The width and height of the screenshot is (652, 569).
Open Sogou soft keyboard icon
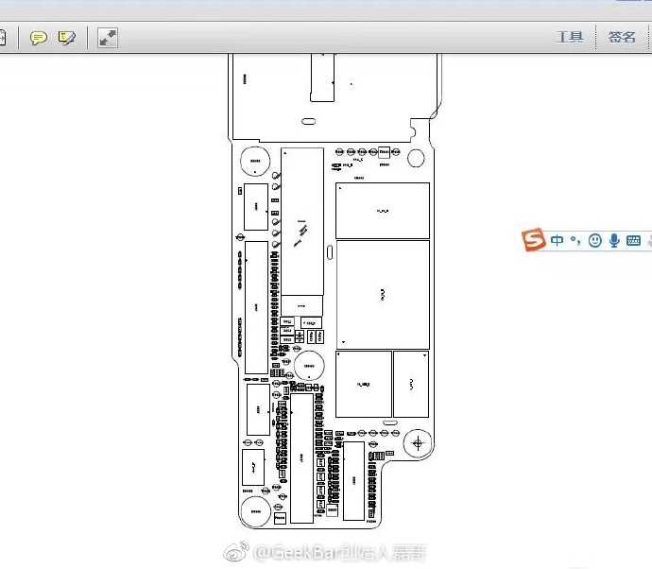pyautogui.click(x=633, y=240)
